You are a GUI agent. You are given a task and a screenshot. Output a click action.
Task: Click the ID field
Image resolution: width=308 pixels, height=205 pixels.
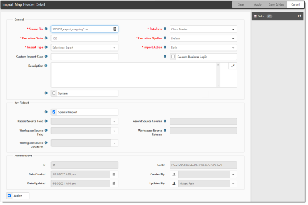85,165
